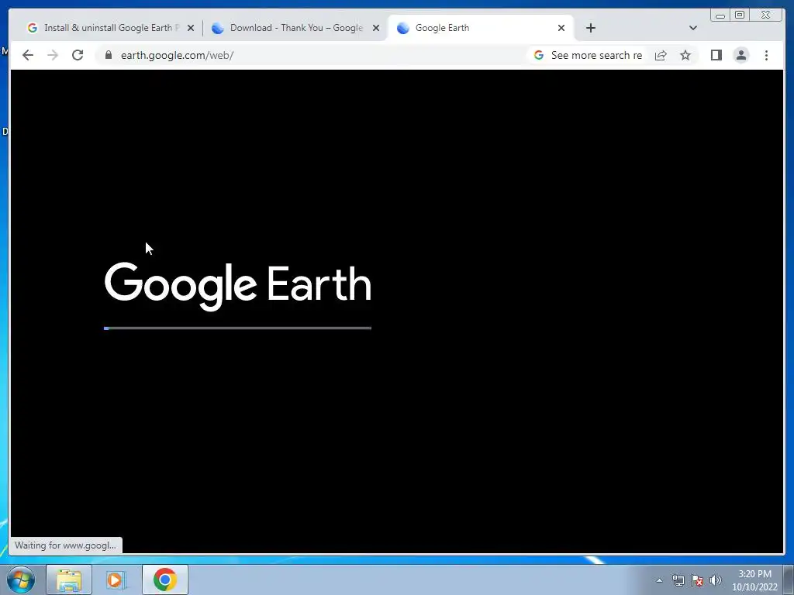This screenshot has width=794, height=595.
Task: Open a new browser tab
Action: 590,28
